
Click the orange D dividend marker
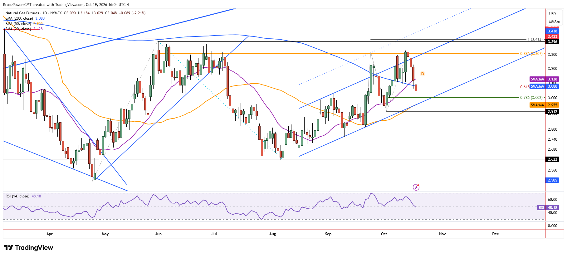coord(423,74)
